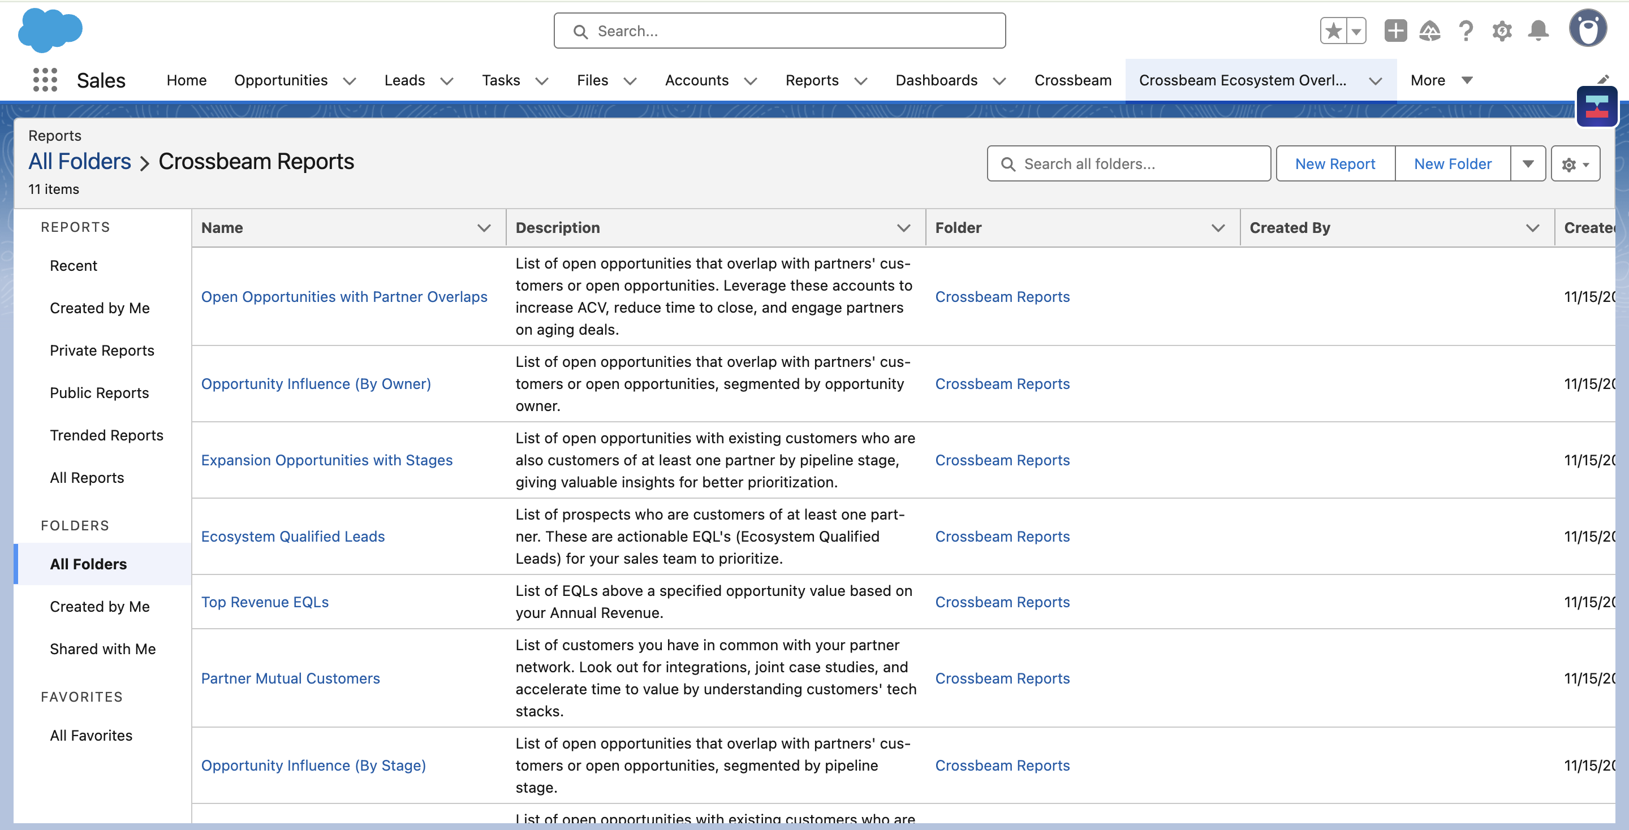The height and width of the screenshot is (830, 1629).
Task: Open the Setup gear icon
Action: (x=1502, y=31)
